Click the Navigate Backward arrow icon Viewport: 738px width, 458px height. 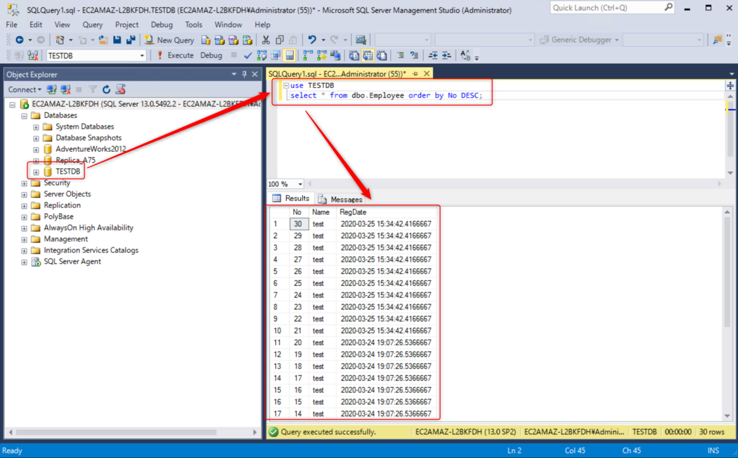[19, 40]
